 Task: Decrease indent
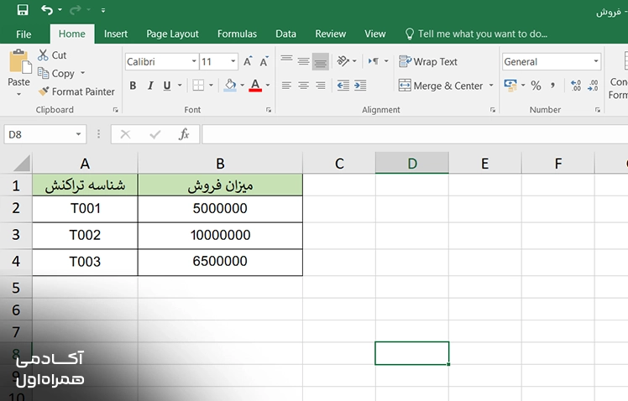pyautogui.click(x=343, y=86)
